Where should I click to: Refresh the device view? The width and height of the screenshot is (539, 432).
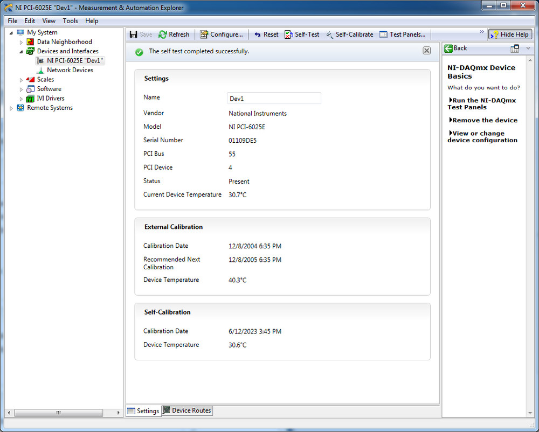tap(174, 34)
